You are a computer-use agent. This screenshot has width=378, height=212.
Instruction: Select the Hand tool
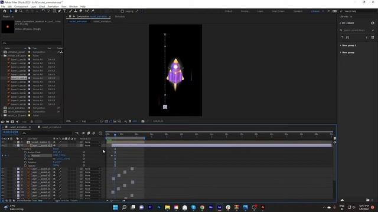click(16, 11)
